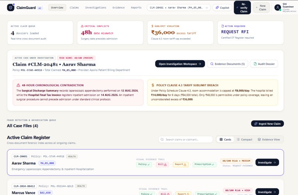This screenshot has height=195, width=298.
Task: Open the CLM-20481 claim selector dropdown
Action: tap(179, 8)
